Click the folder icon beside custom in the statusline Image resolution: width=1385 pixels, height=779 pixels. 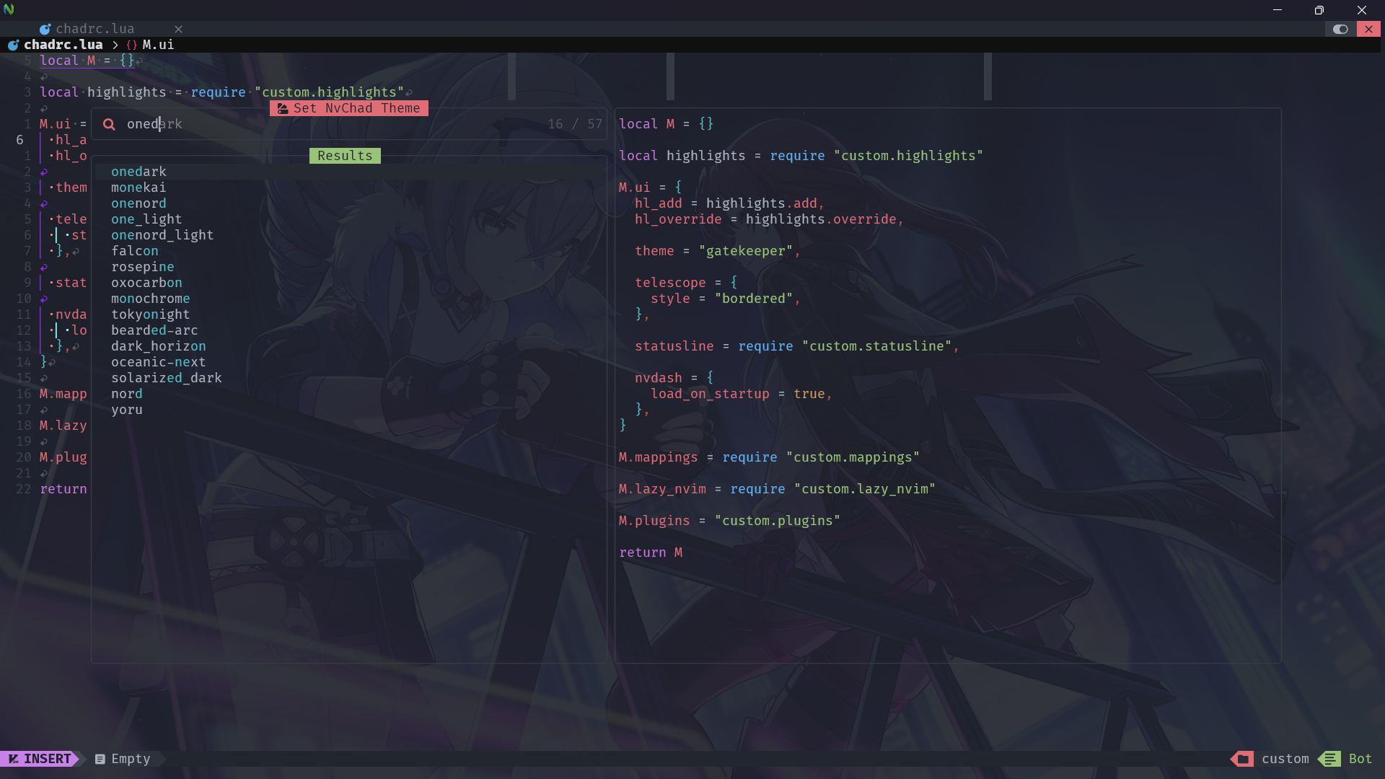tap(1241, 759)
